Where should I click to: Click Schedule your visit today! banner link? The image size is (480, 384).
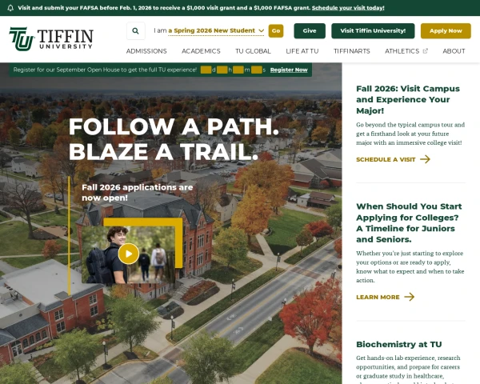coord(348,8)
